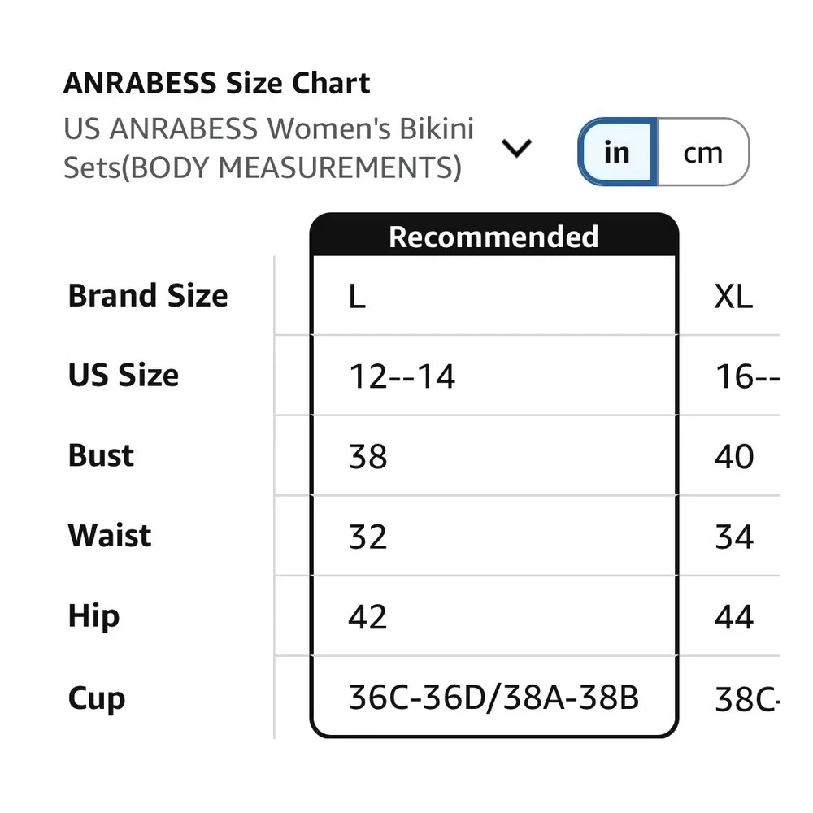Viewport: 813px width, 813px height.
Task: Click the US ANRABESS Women's Bikini Sets selector text
Action: point(268,148)
